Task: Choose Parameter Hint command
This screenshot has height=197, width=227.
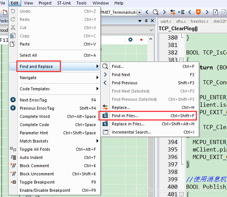Action: [x=54, y=133]
